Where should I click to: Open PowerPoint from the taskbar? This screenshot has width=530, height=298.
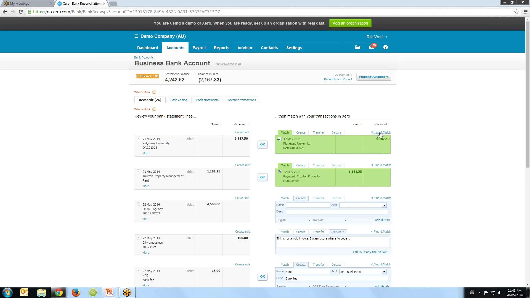109,292
